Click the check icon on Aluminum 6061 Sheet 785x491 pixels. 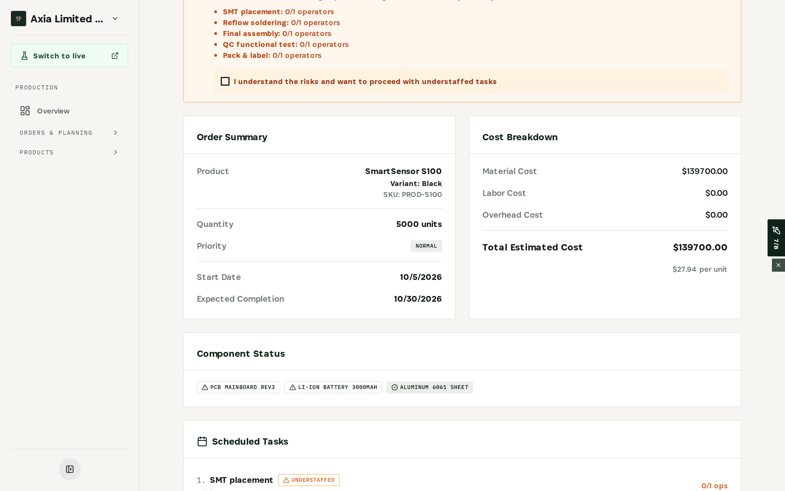(x=394, y=387)
